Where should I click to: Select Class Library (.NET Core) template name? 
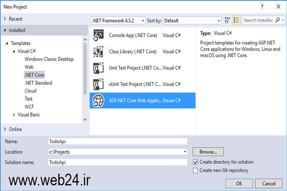pyautogui.click(x=132, y=52)
